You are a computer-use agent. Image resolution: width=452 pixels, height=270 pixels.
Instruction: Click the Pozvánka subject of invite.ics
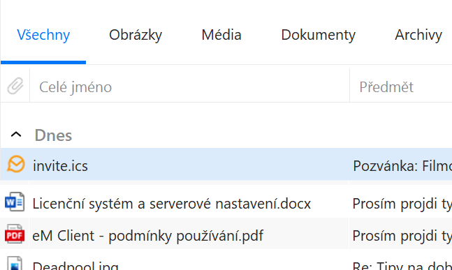point(402,166)
